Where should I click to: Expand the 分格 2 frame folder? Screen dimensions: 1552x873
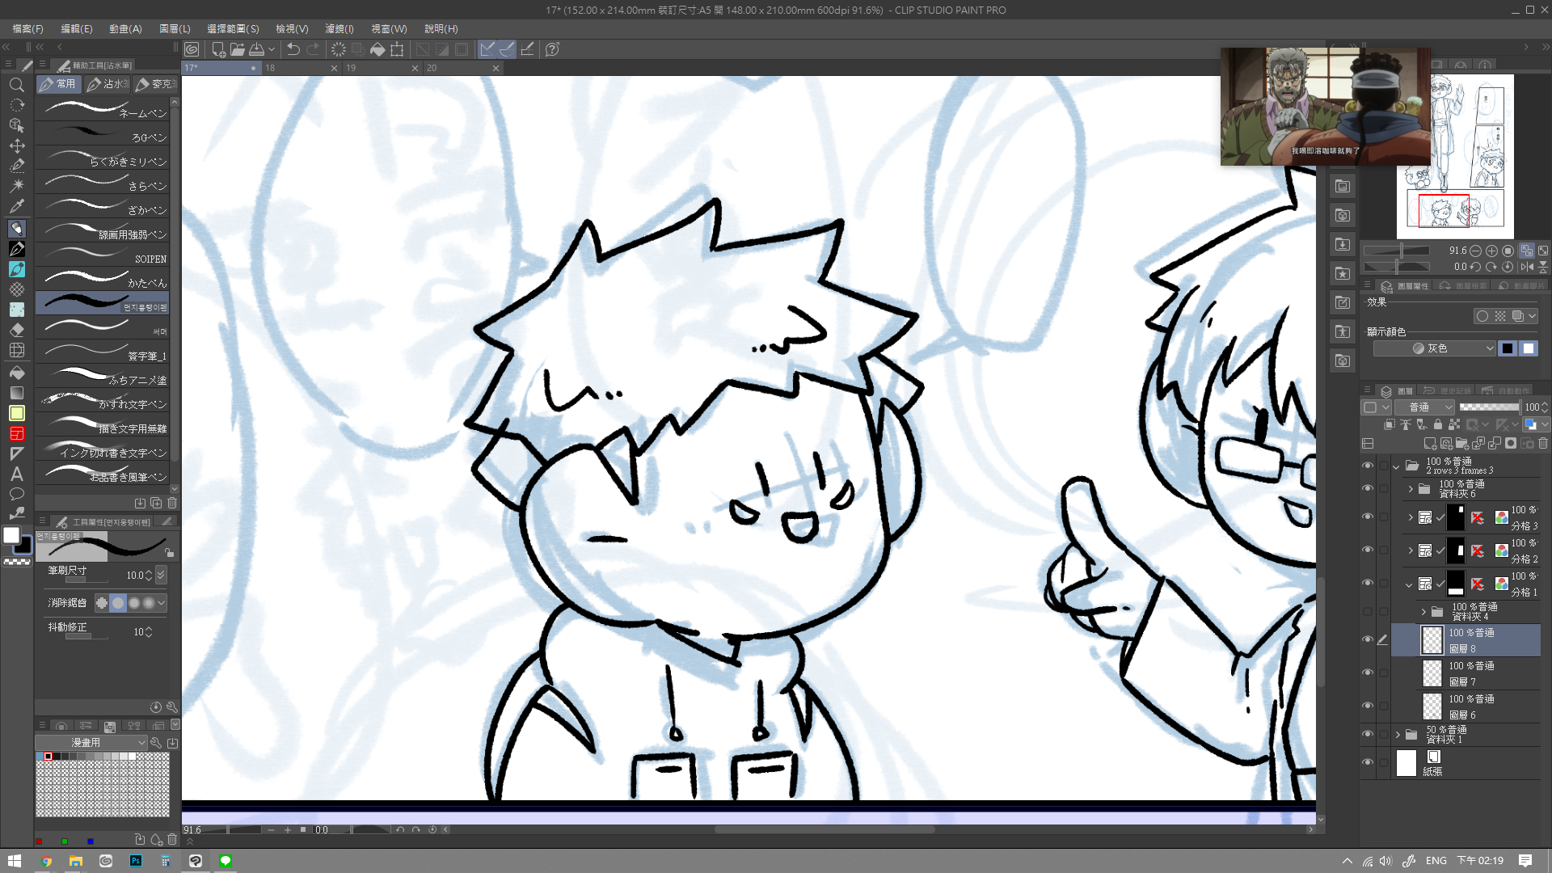pos(1411,550)
